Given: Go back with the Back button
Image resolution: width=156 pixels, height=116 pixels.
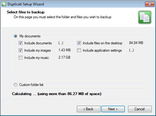Looking at the screenshot, I should click(89, 109).
